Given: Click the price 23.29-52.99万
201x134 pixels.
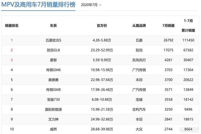Looking at the screenshot, I should [x=102, y=50].
